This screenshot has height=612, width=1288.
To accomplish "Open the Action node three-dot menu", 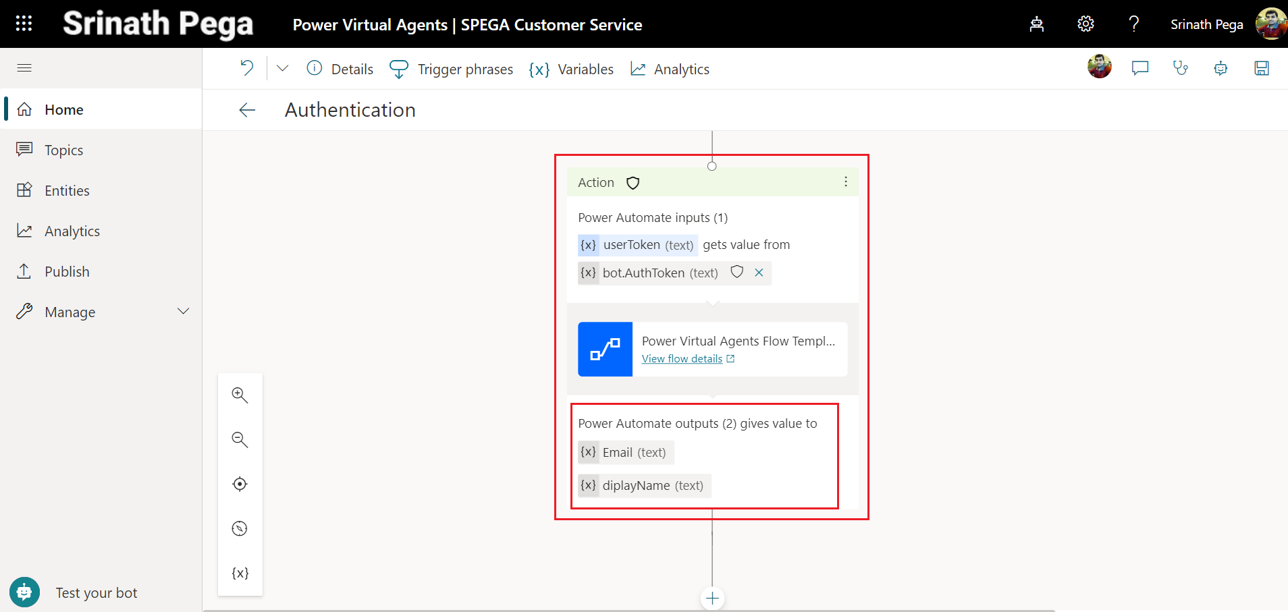I will [x=845, y=182].
